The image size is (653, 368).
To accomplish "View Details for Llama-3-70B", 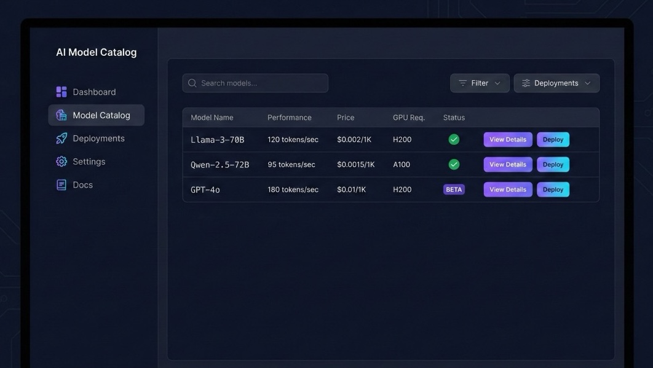I will pos(507,139).
